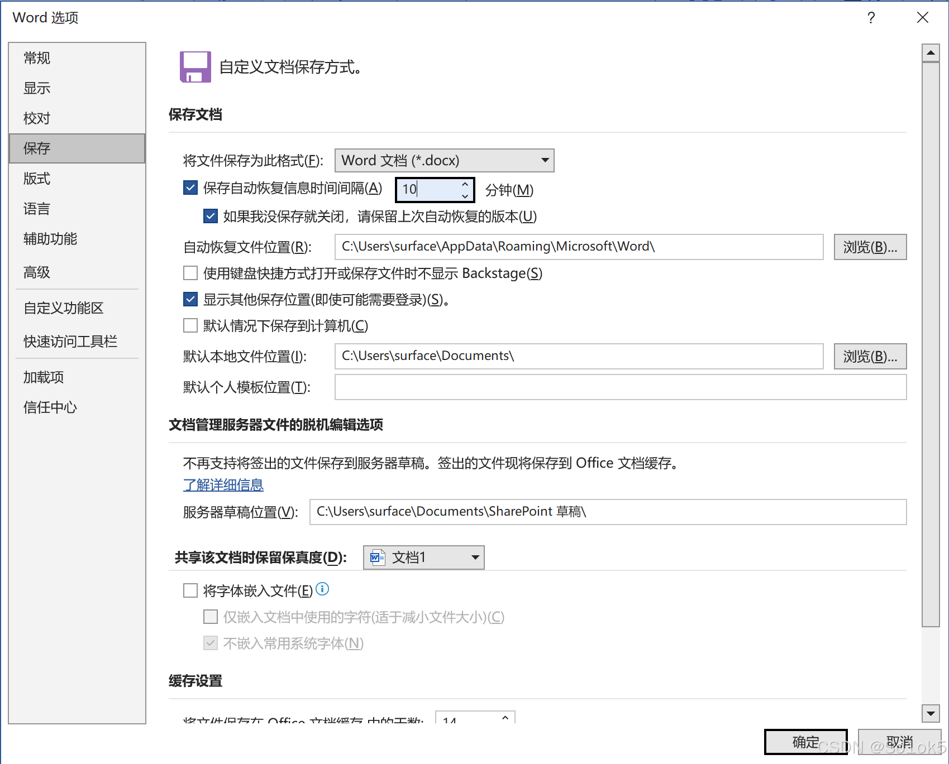Select the 语言 category
Screen dimensions: 949x764
(77, 209)
